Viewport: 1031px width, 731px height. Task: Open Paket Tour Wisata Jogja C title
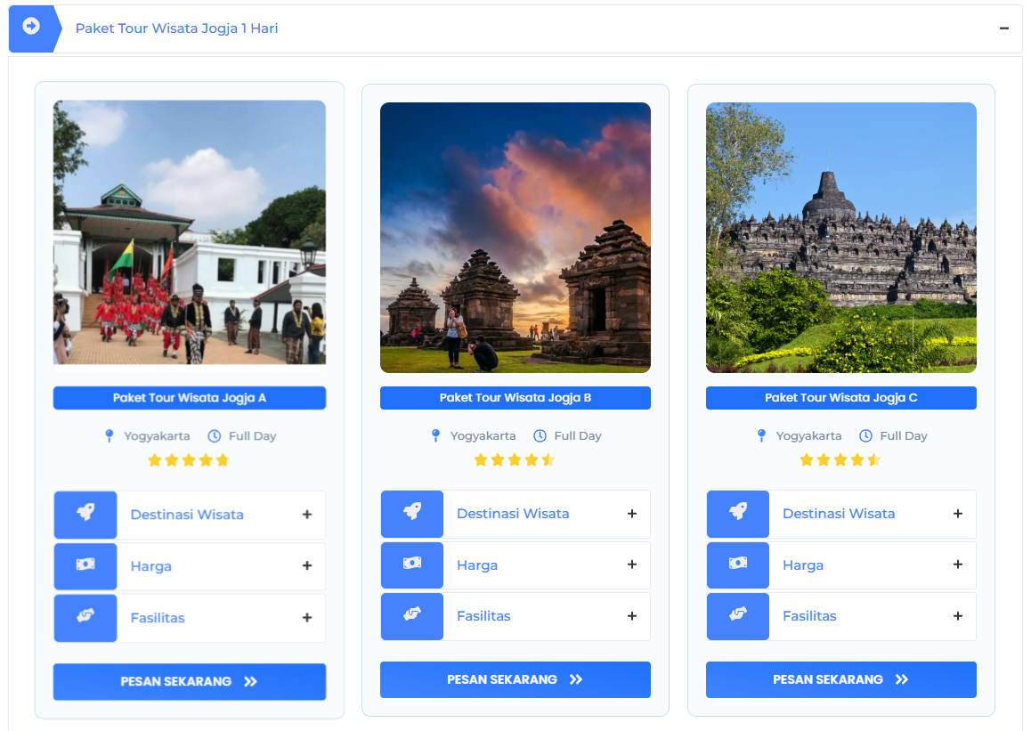(x=840, y=398)
